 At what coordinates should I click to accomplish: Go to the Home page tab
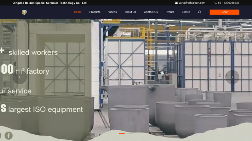click(77, 12)
